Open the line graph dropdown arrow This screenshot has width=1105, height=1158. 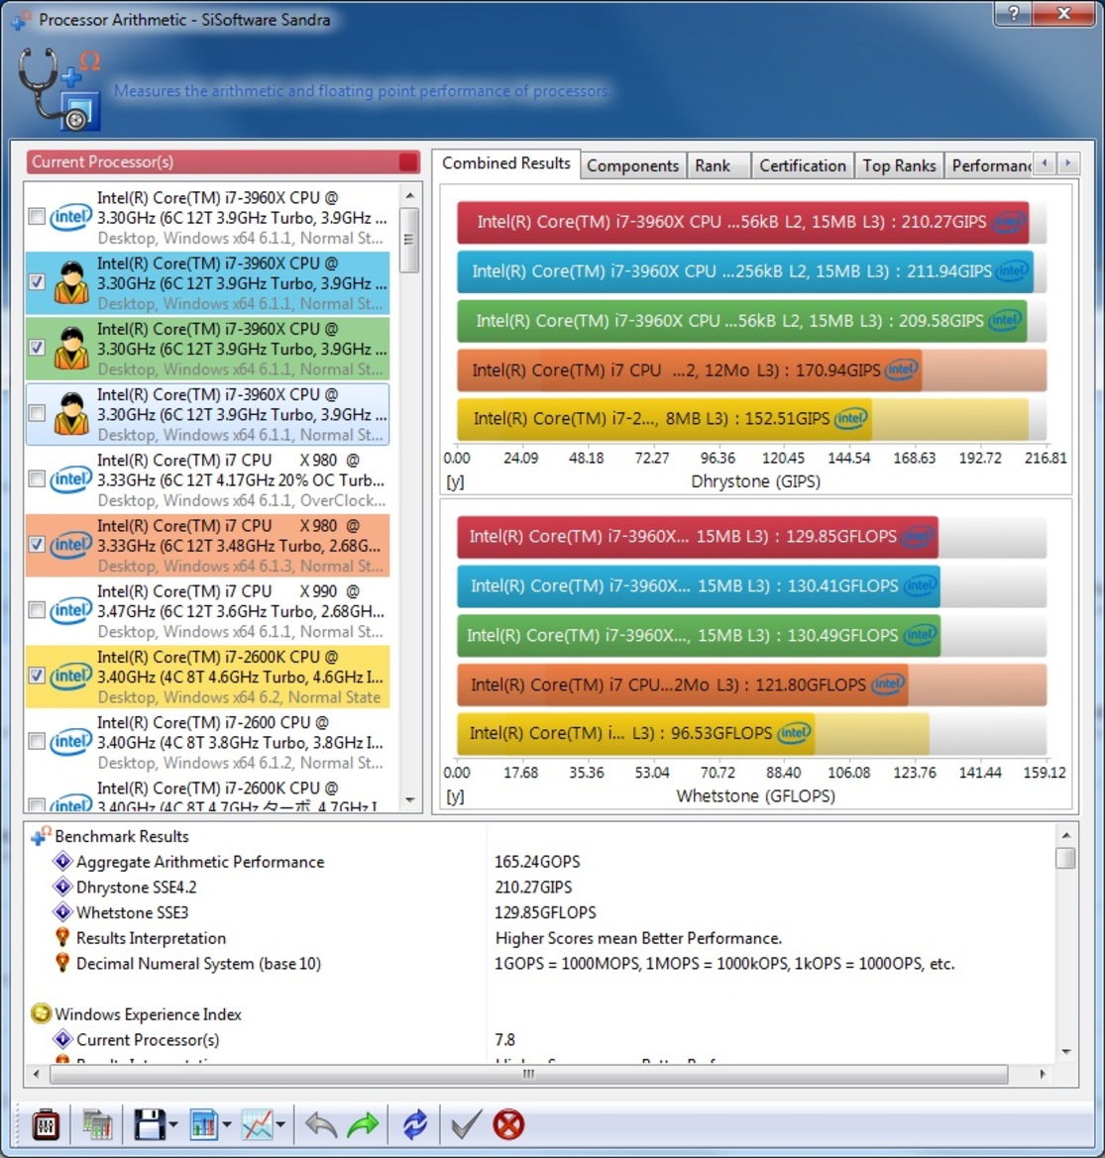[280, 1125]
